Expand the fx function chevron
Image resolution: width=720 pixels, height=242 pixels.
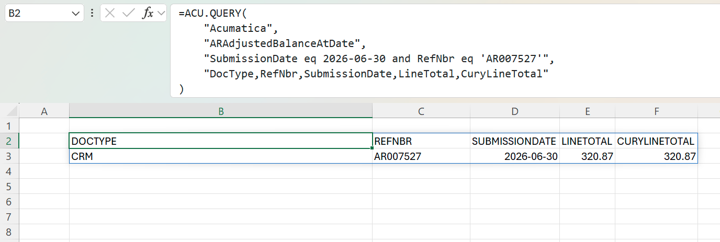click(160, 14)
